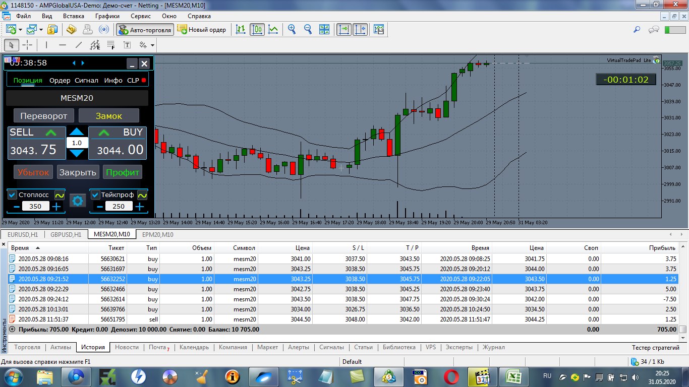Toggle the CLP red indicator

(x=144, y=80)
